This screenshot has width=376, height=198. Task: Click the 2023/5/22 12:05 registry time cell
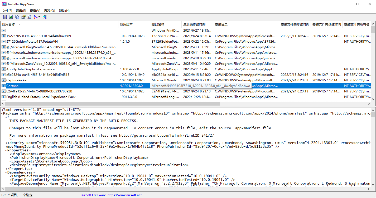pos(197,42)
